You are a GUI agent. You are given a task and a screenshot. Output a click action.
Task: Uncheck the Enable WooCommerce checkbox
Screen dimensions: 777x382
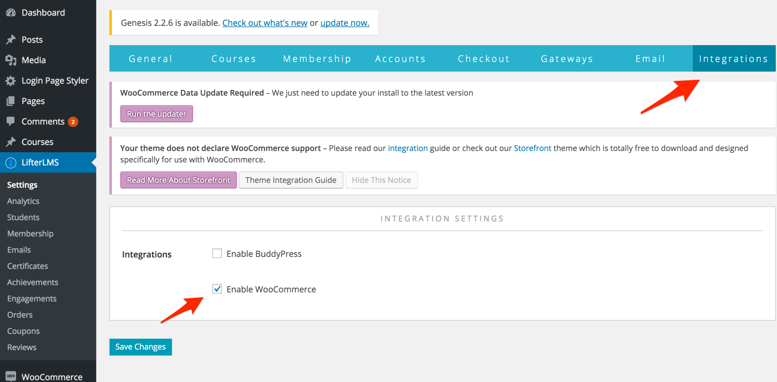pyautogui.click(x=217, y=289)
